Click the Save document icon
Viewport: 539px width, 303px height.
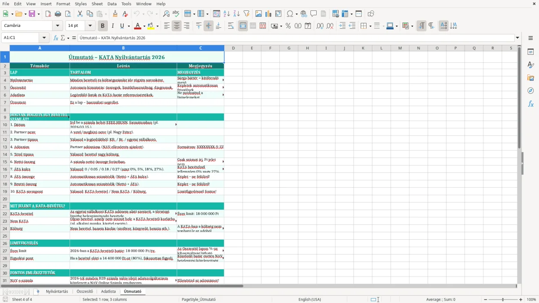click(x=32, y=14)
